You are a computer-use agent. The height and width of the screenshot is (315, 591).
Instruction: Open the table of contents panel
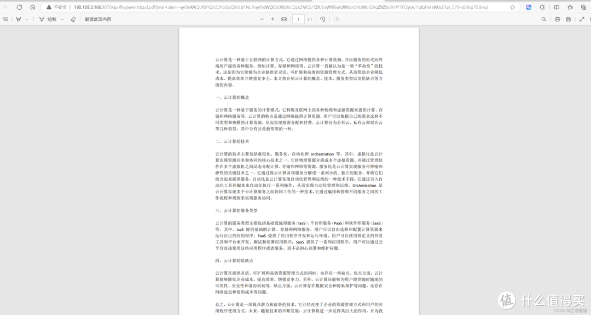(x=5, y=19)
